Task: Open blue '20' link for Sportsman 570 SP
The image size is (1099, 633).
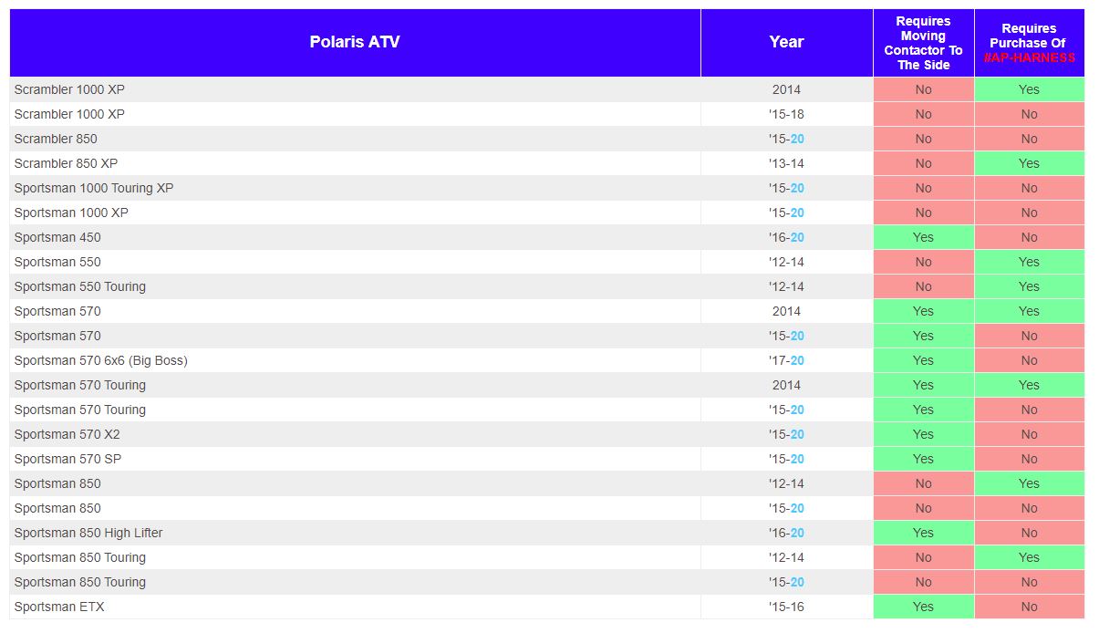Action: (797, 459)
